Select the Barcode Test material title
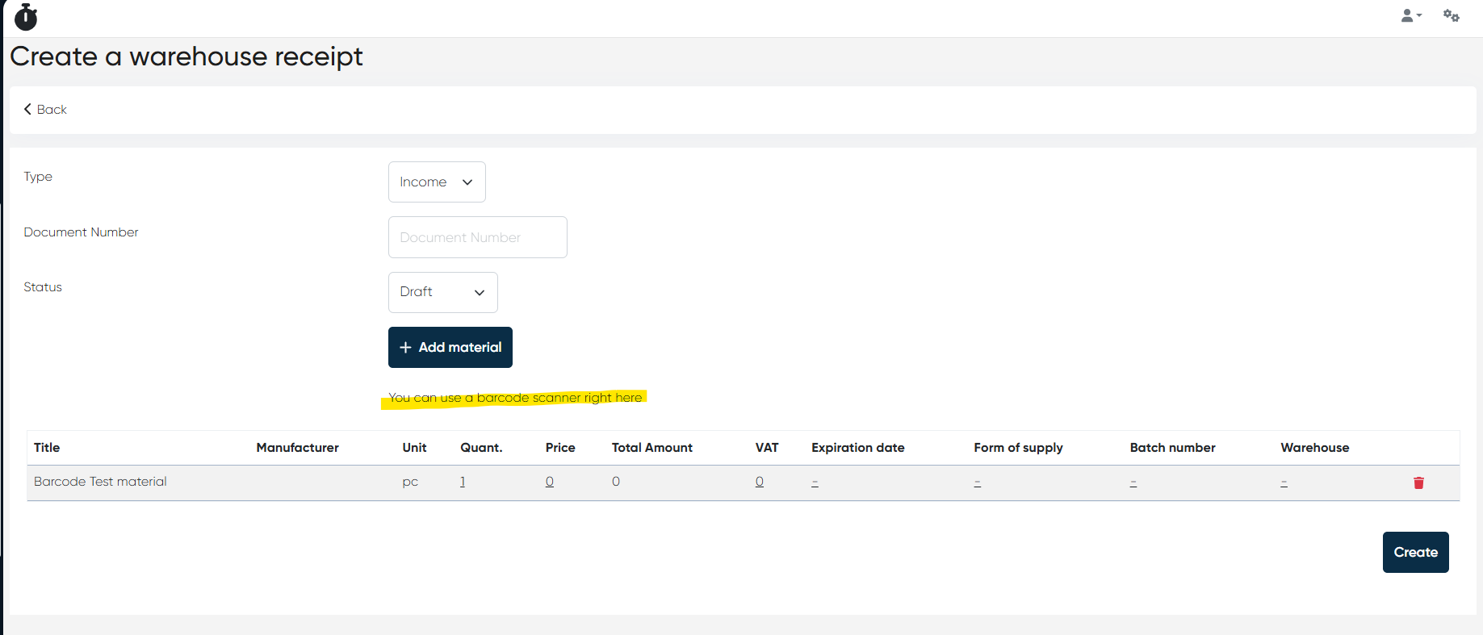Viewport: 1483px width, 635px height. [100, 482]
